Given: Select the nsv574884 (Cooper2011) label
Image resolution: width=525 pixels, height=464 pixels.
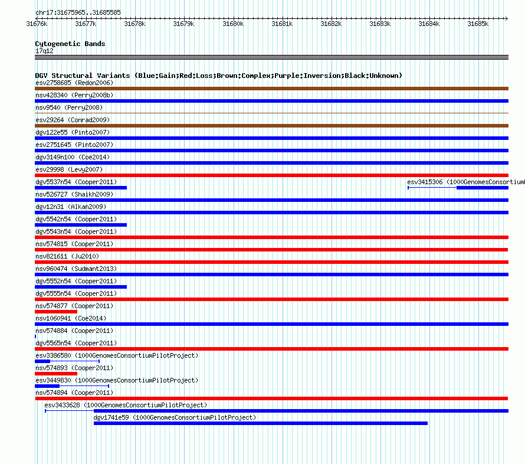Looking at the screenshot, I should (x=74, y=331).
